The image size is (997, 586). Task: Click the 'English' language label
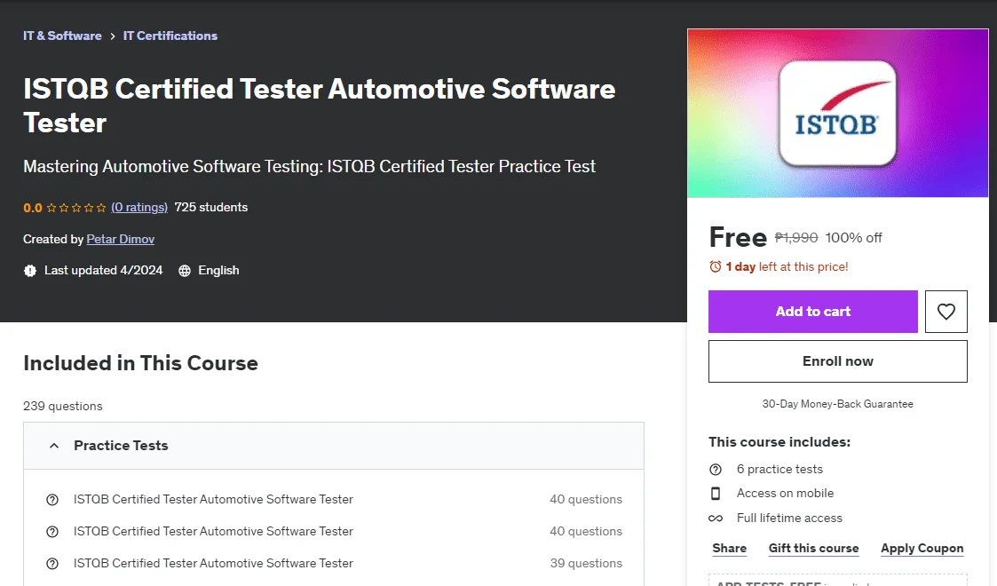(218, 270)
